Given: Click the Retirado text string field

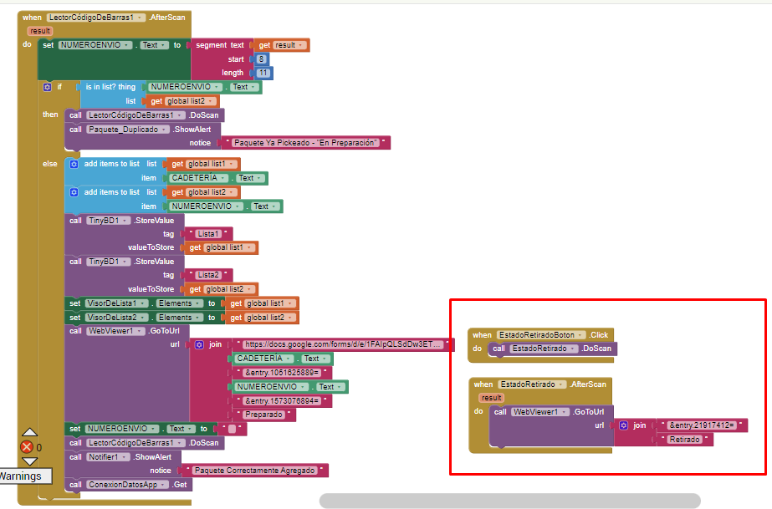Looking at the screenshot, I should pyautogui.click(x=688, y=440).
